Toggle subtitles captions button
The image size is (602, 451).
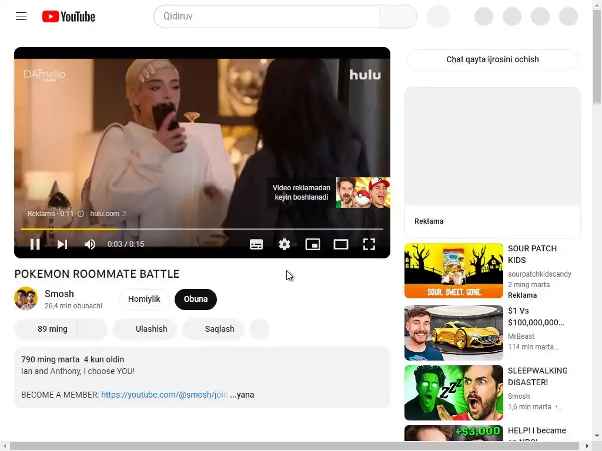coord(256,244)
